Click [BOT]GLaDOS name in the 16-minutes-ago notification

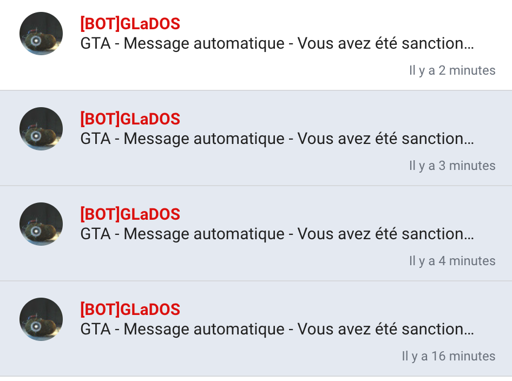click(130, 310)
